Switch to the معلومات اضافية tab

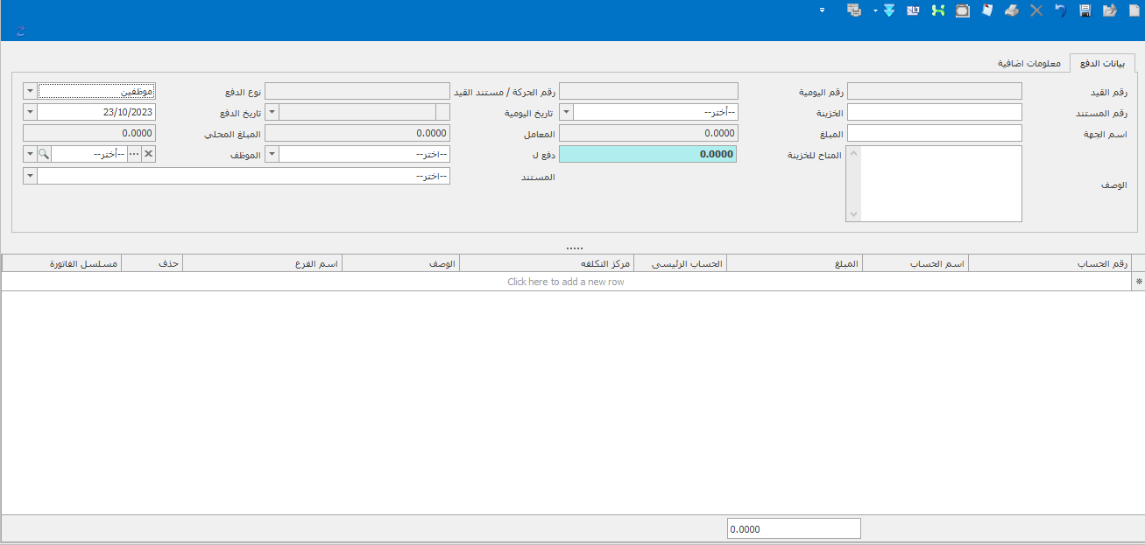click(x=1028, y=64)
